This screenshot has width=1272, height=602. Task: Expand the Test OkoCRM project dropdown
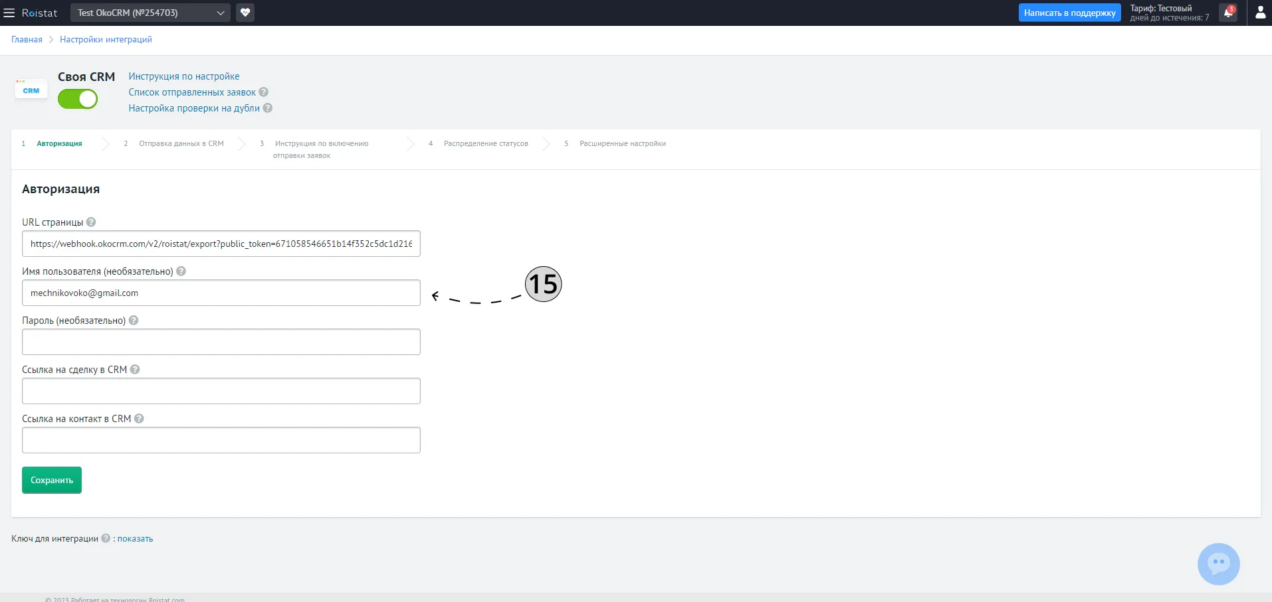(x=150, y=13)
